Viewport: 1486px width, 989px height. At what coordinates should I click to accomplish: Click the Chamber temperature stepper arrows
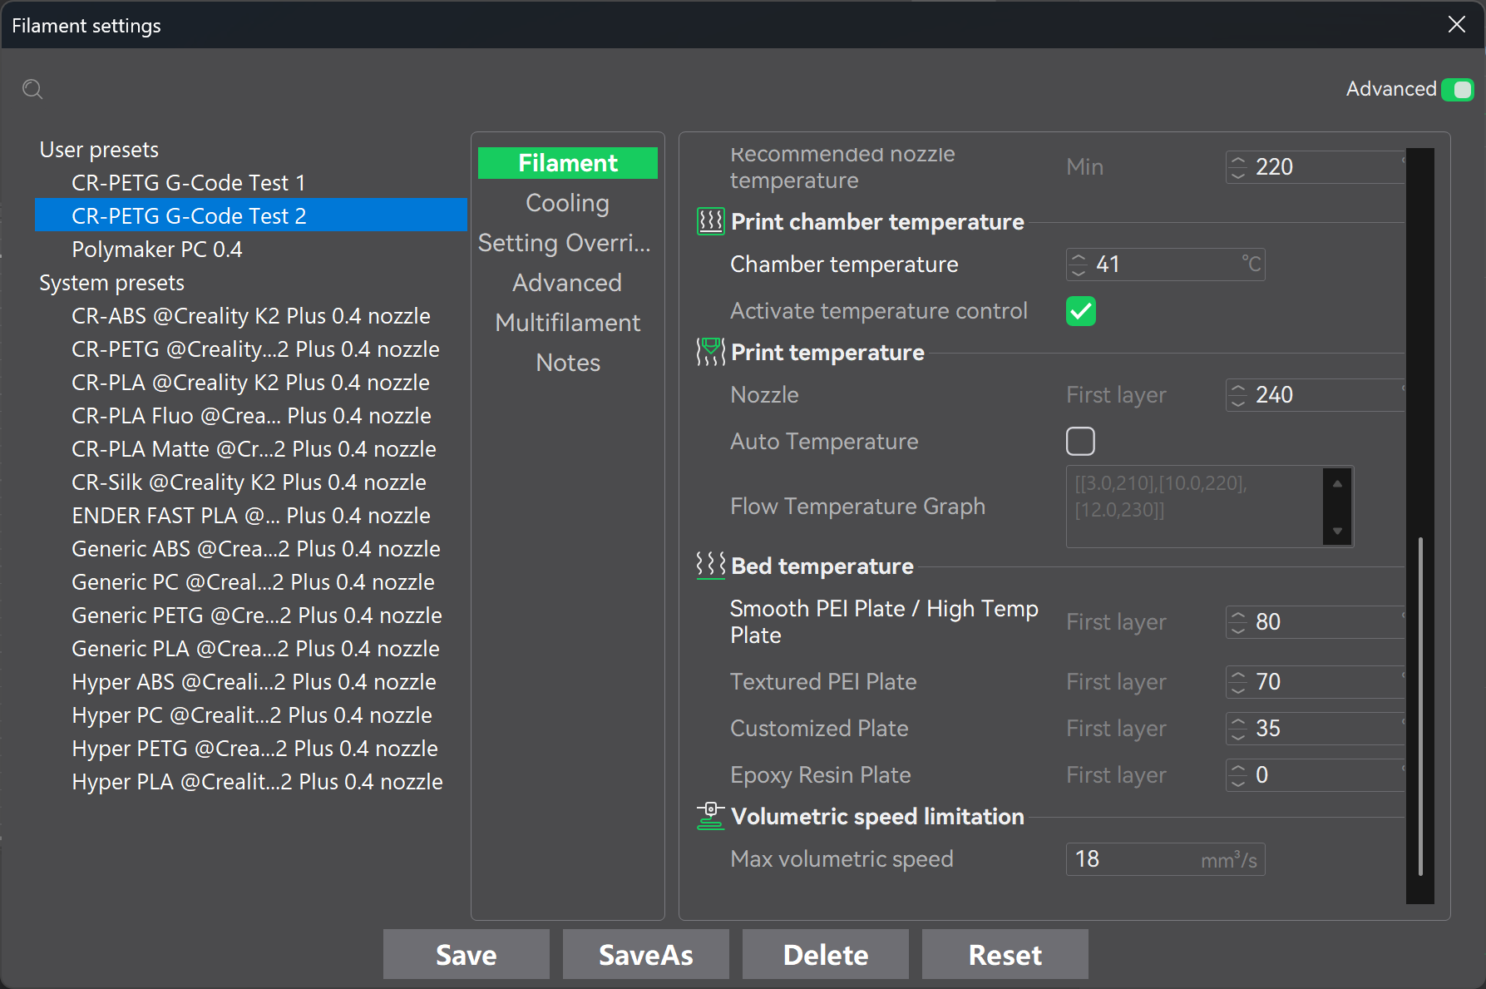1079,265
